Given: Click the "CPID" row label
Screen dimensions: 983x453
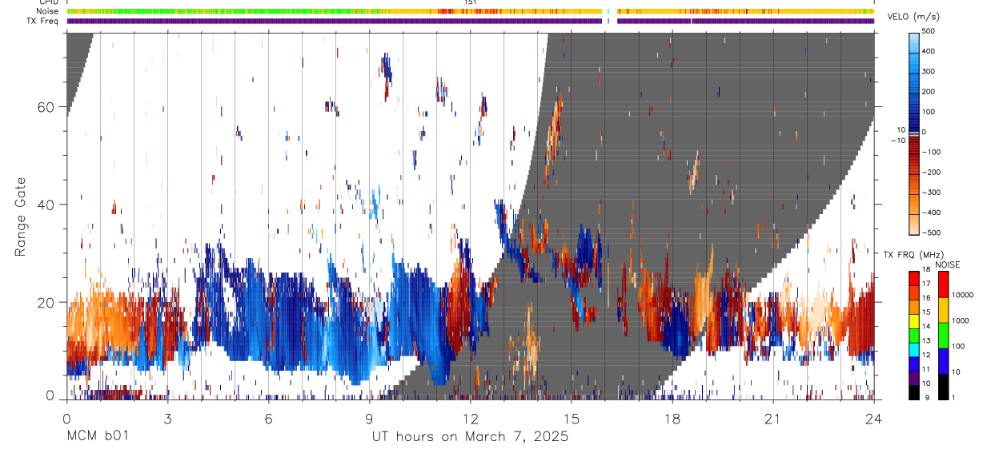Looking at the screenshot, I should 47,2.
